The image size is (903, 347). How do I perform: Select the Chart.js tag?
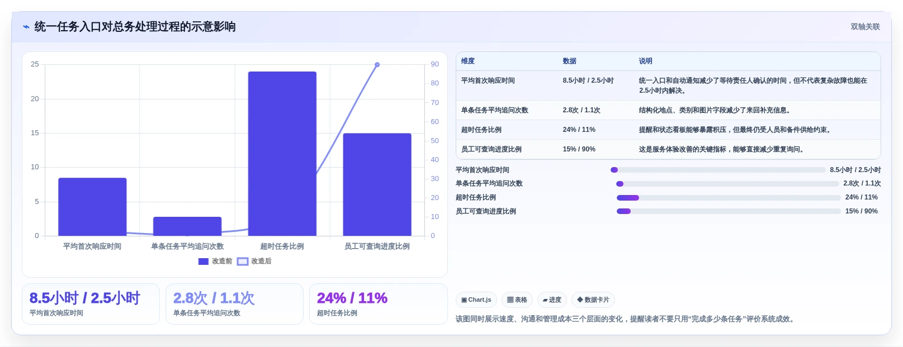pyautogui.click(x=476, y=300)
